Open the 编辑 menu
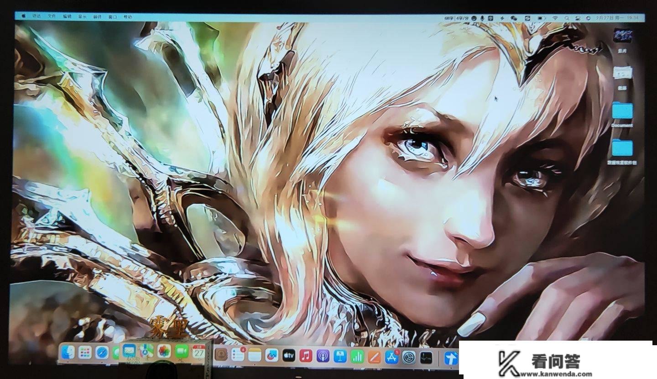This screenshot has height=379, width=657. point(67,16)
